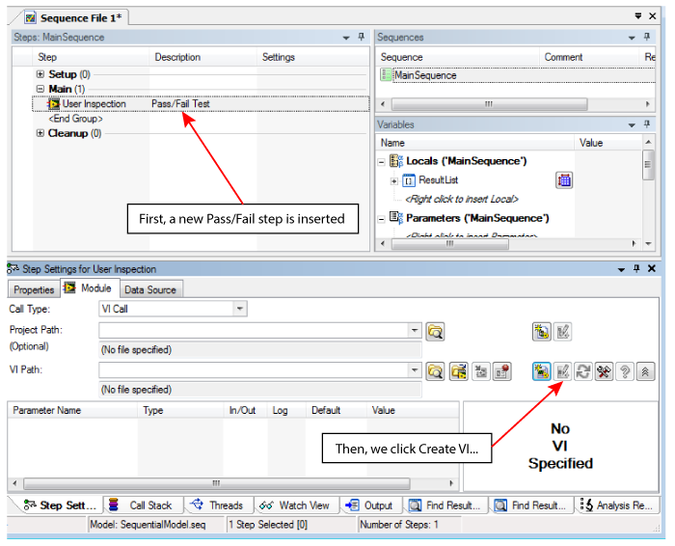This screenshot has width=675, height=546.
Task: Click the Step Settings pane title icon
Action: (13, 269)
